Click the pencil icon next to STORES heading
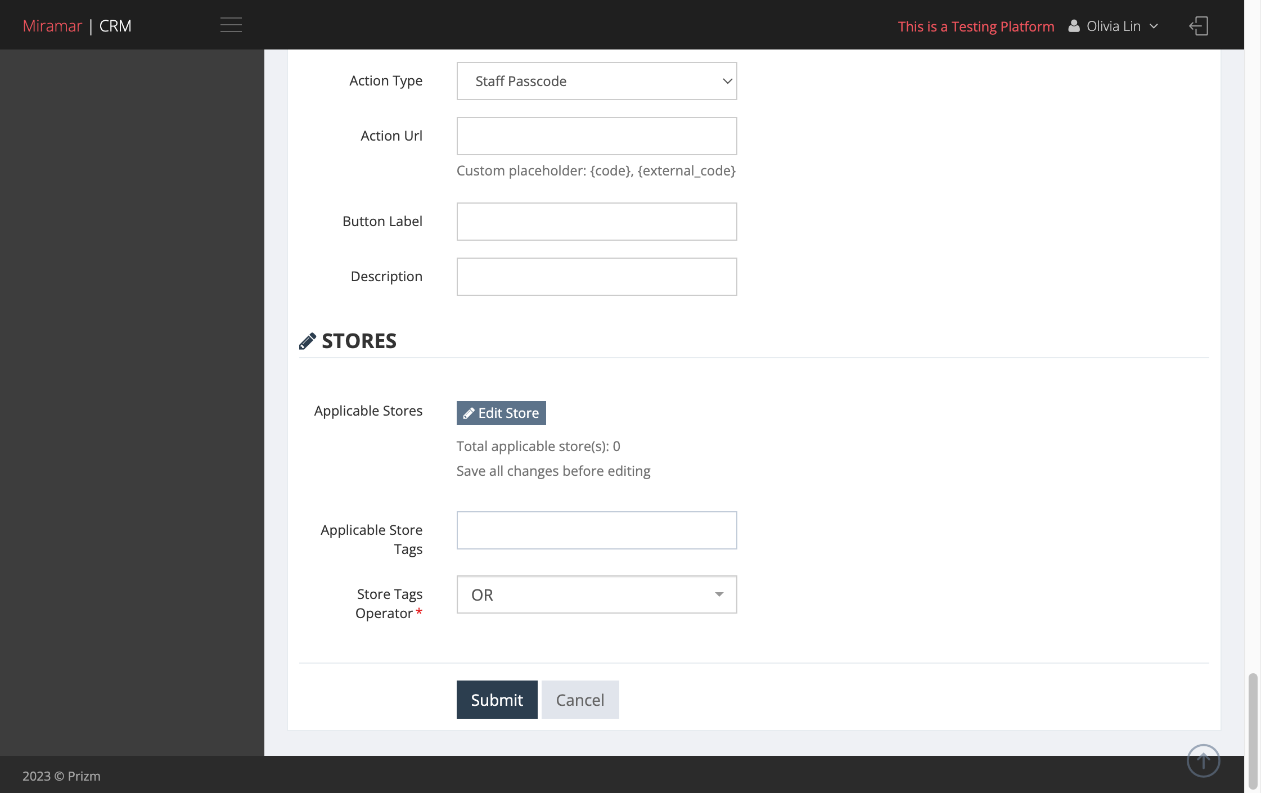This screenshot has height=793, width=1261. click(x=308, y=341)
